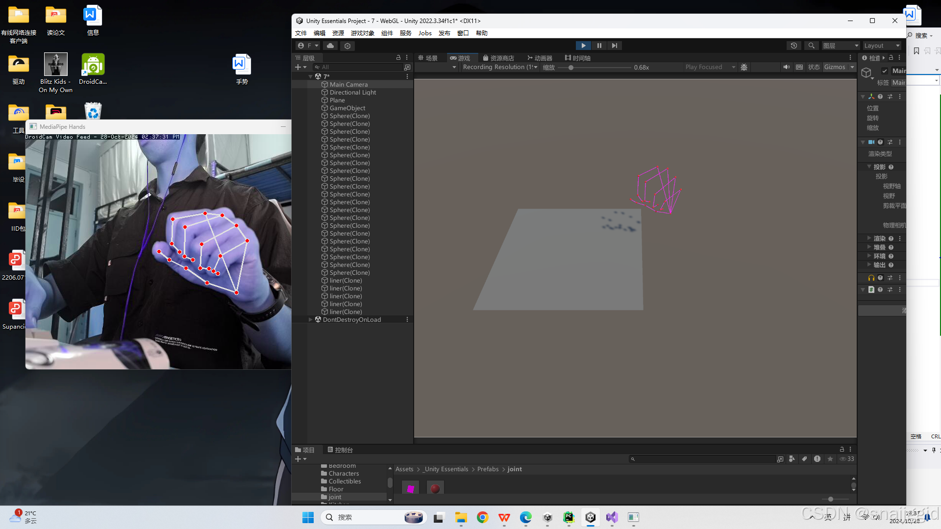Open the Play Focused dropdown

pos(710,67)
